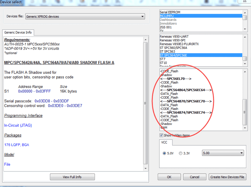The width and height of the screenshot is (251, 187).
Task: Click the device info pane scrollbar thumb
Action: click(146, 103)
